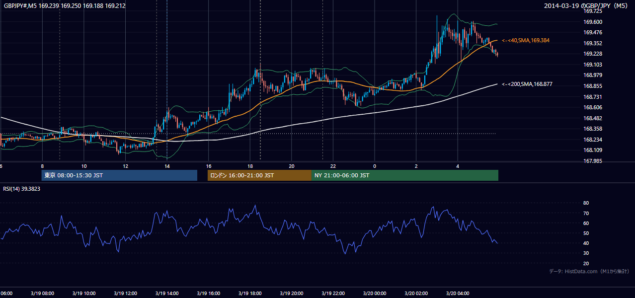Click the bottom time label 3/19 20:00

click(291, 294)
